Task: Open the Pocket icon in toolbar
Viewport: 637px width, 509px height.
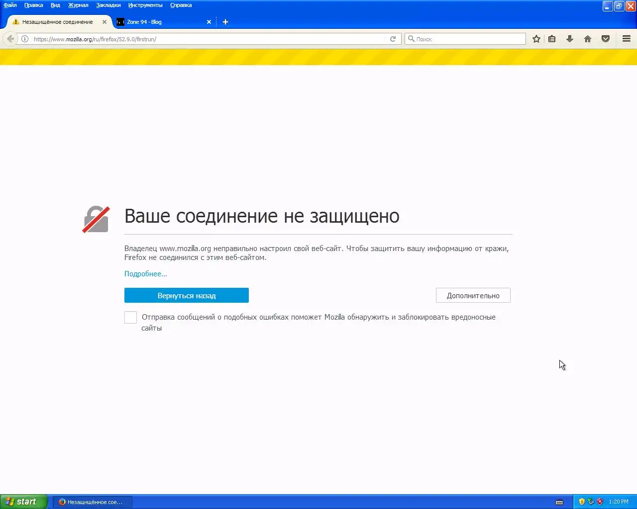Action: (x=606, y=39)
